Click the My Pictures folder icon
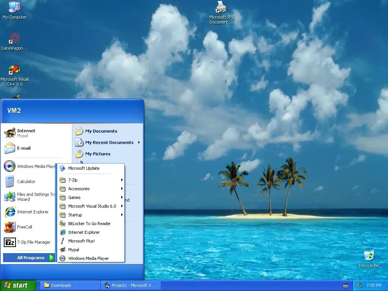Image resolution: width=388 pixels, height=291 pixels. pos(80,154)
